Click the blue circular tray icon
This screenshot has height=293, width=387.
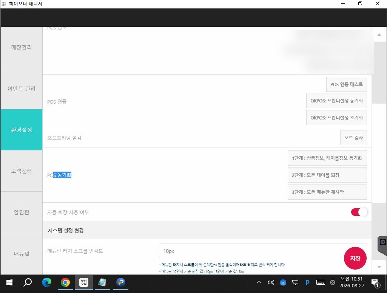[283, 282]
